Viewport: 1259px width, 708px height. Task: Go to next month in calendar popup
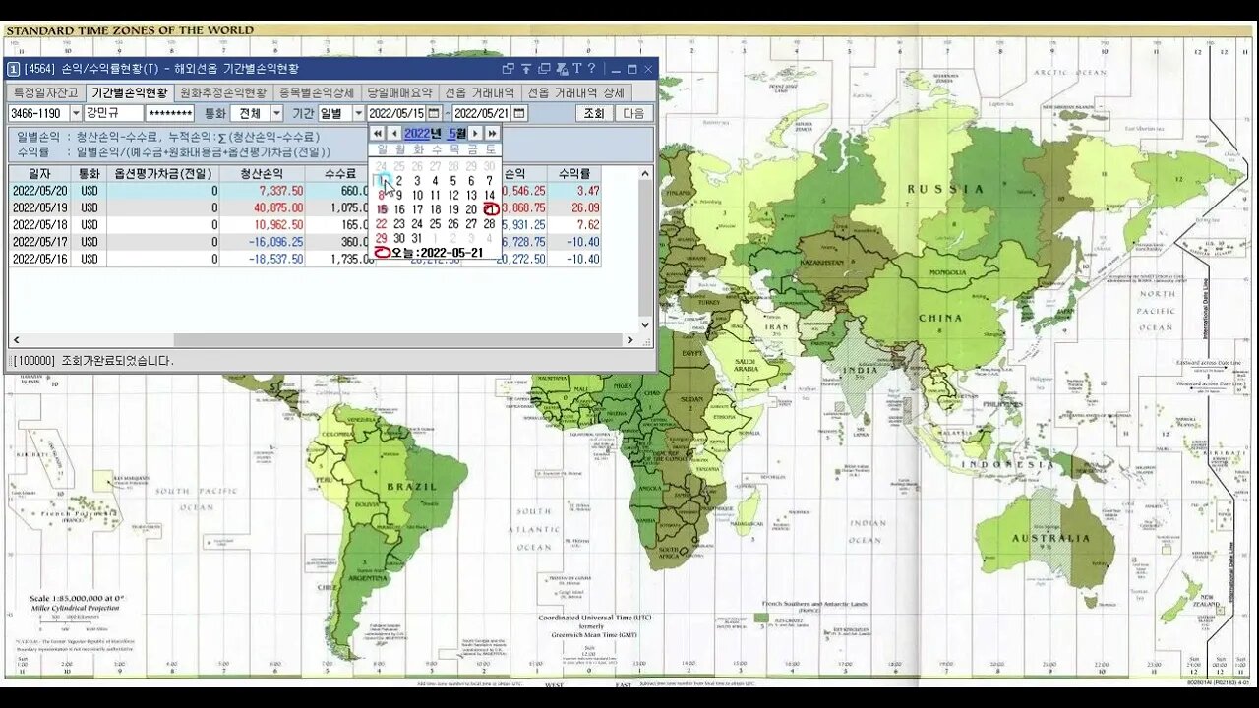tap(475, 133)
